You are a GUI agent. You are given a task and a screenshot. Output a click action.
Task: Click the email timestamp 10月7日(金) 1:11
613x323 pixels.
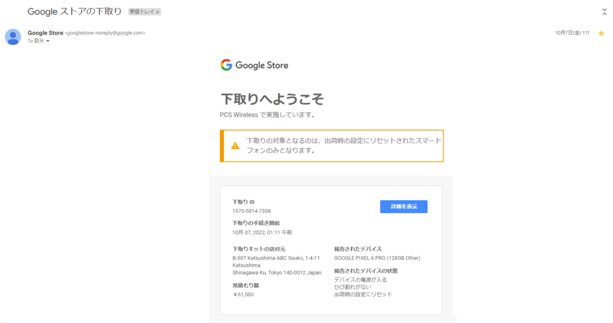pyautogui.click(x=572, y=33)
